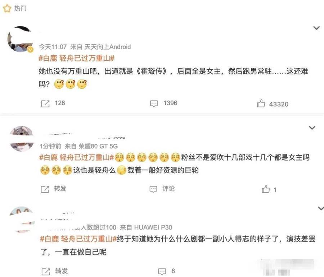324x277 pixels.
Task: Click the 来自 天天向上Android source text
Action: [x=100, y=47]
